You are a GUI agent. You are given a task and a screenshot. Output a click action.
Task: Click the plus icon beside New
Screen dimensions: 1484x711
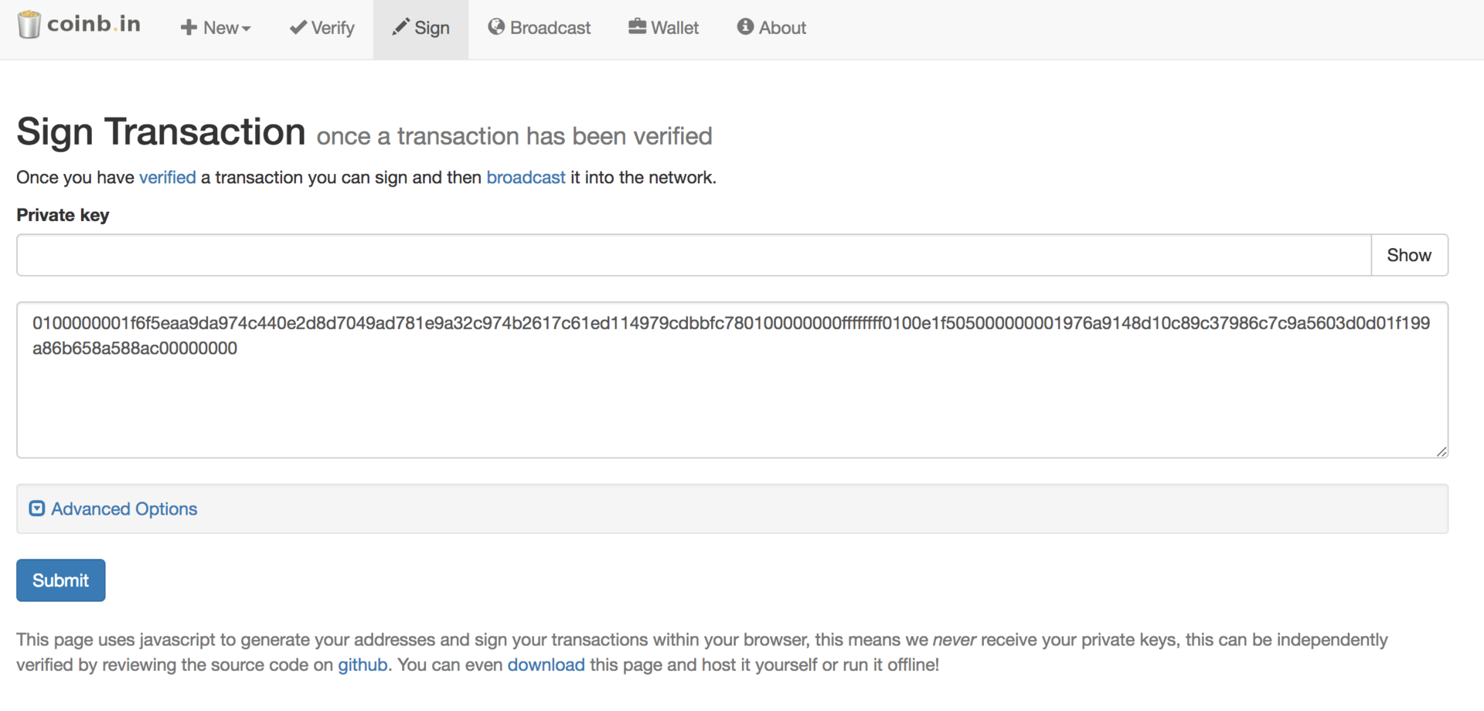(x=189, y=28)
